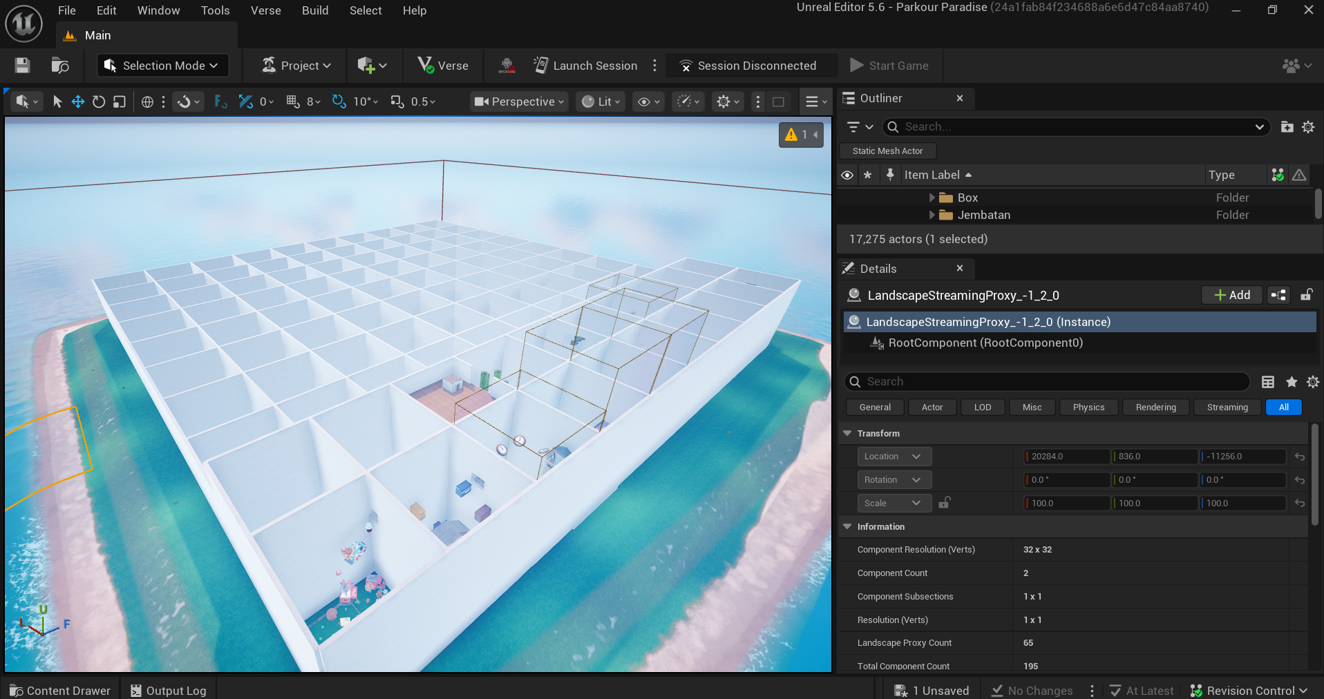
Task: Click the Save Current Level icon
Action: coord(21,65)
